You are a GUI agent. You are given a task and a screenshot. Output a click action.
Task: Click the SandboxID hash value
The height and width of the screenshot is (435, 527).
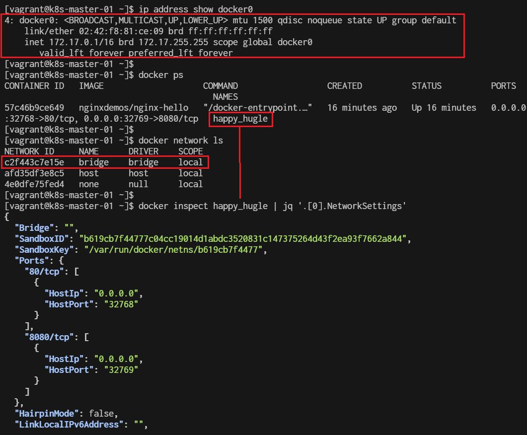pos(243,239)
